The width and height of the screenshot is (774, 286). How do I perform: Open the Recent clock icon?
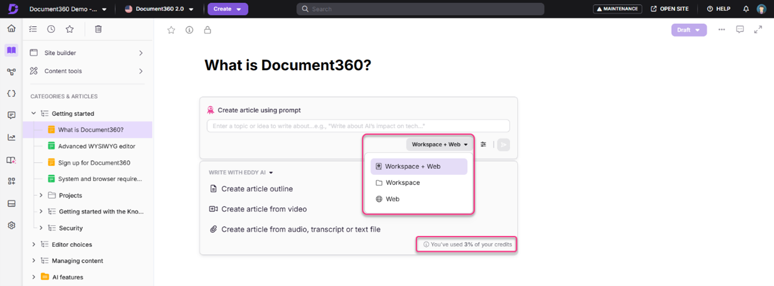(51, 29)
